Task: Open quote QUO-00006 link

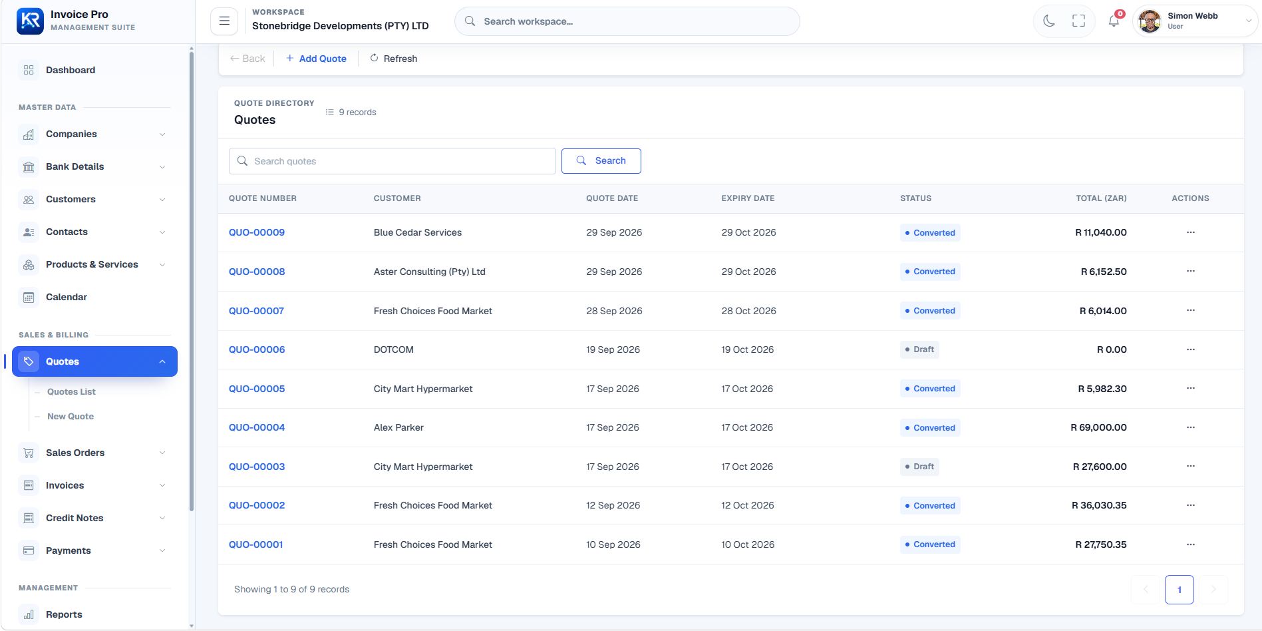Action: pos(257,350)
